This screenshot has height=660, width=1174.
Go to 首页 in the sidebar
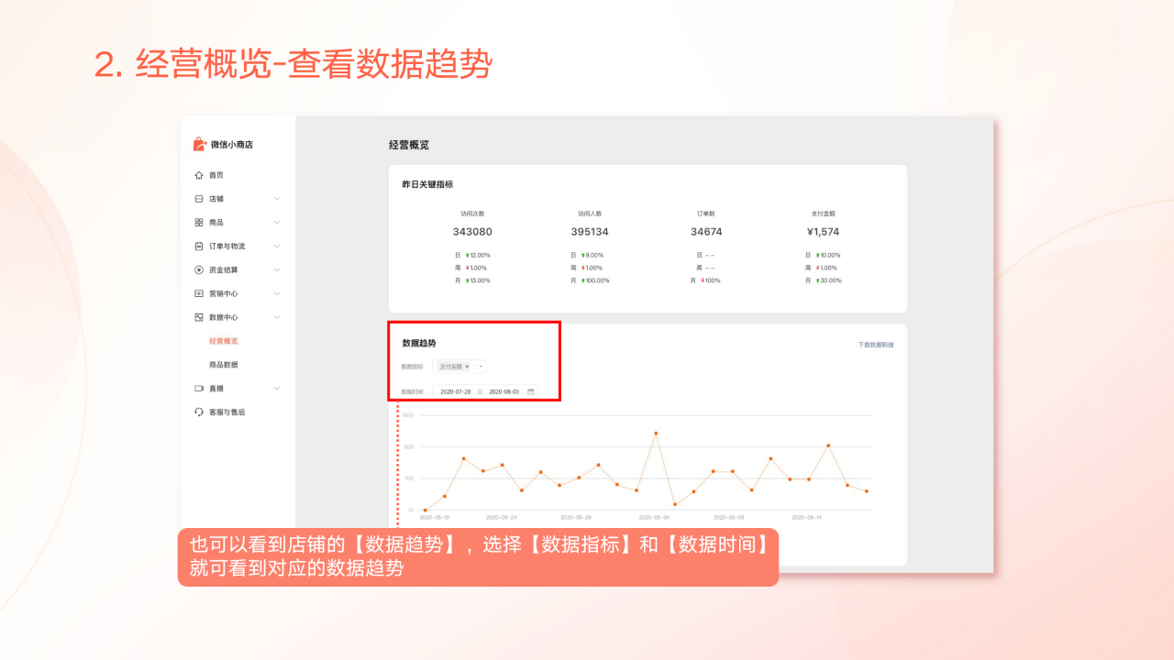[x=216, y=175]
